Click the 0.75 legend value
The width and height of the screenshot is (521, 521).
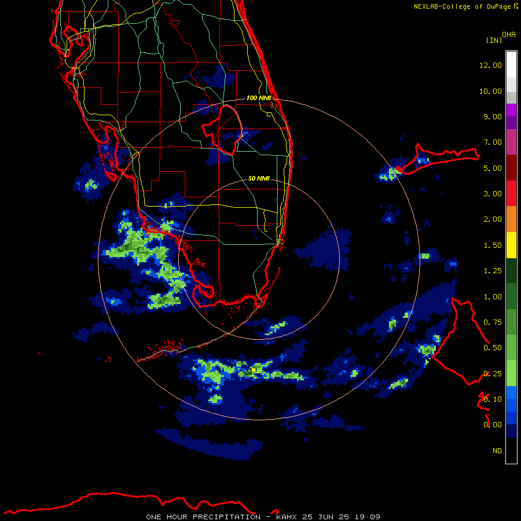pyautogui.click(x=493, y=322)
